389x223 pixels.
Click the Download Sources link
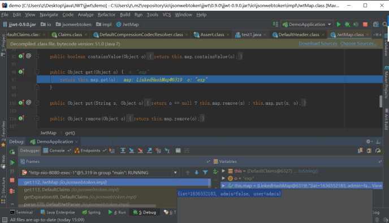[318, 44]
